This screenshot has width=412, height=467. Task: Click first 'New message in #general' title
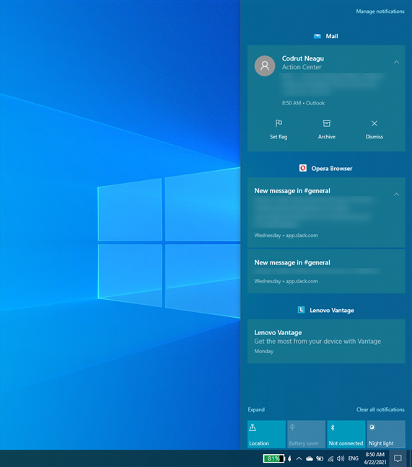pyautogui.click(x=292, y=190)
